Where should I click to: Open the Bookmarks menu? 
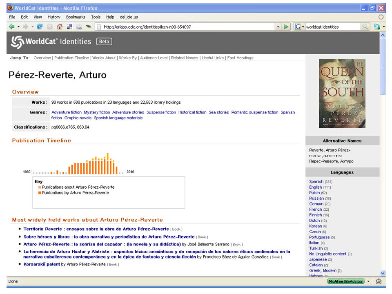[76, 17]
